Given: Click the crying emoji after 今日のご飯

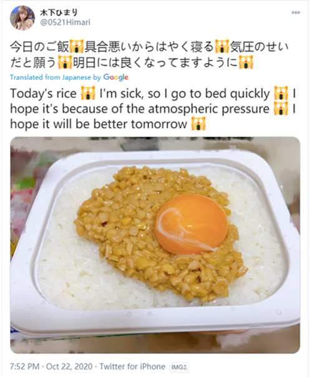Looking at the screenshot, I should pyautogui.click(x=77, y=46).
